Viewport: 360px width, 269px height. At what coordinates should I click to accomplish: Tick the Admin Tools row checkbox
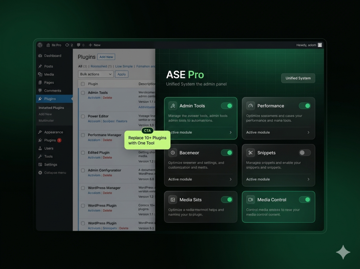[83, 93]
